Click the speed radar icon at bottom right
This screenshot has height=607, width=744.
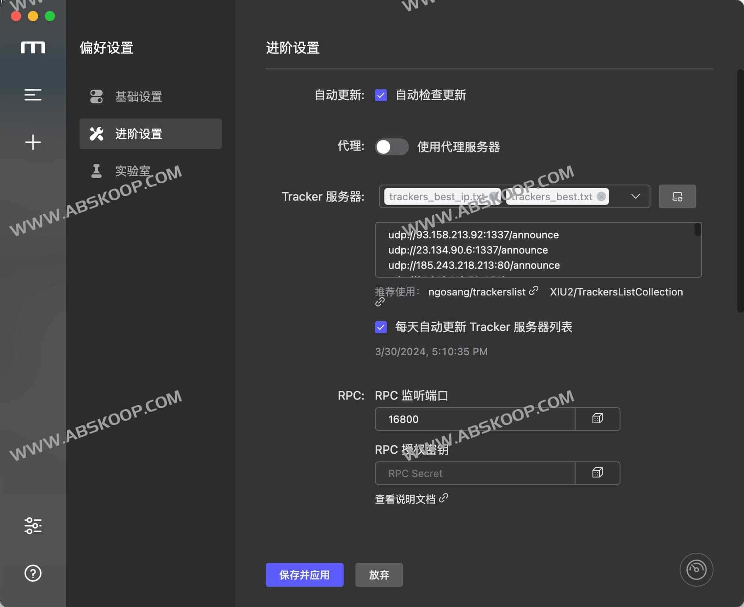point(696,569)
